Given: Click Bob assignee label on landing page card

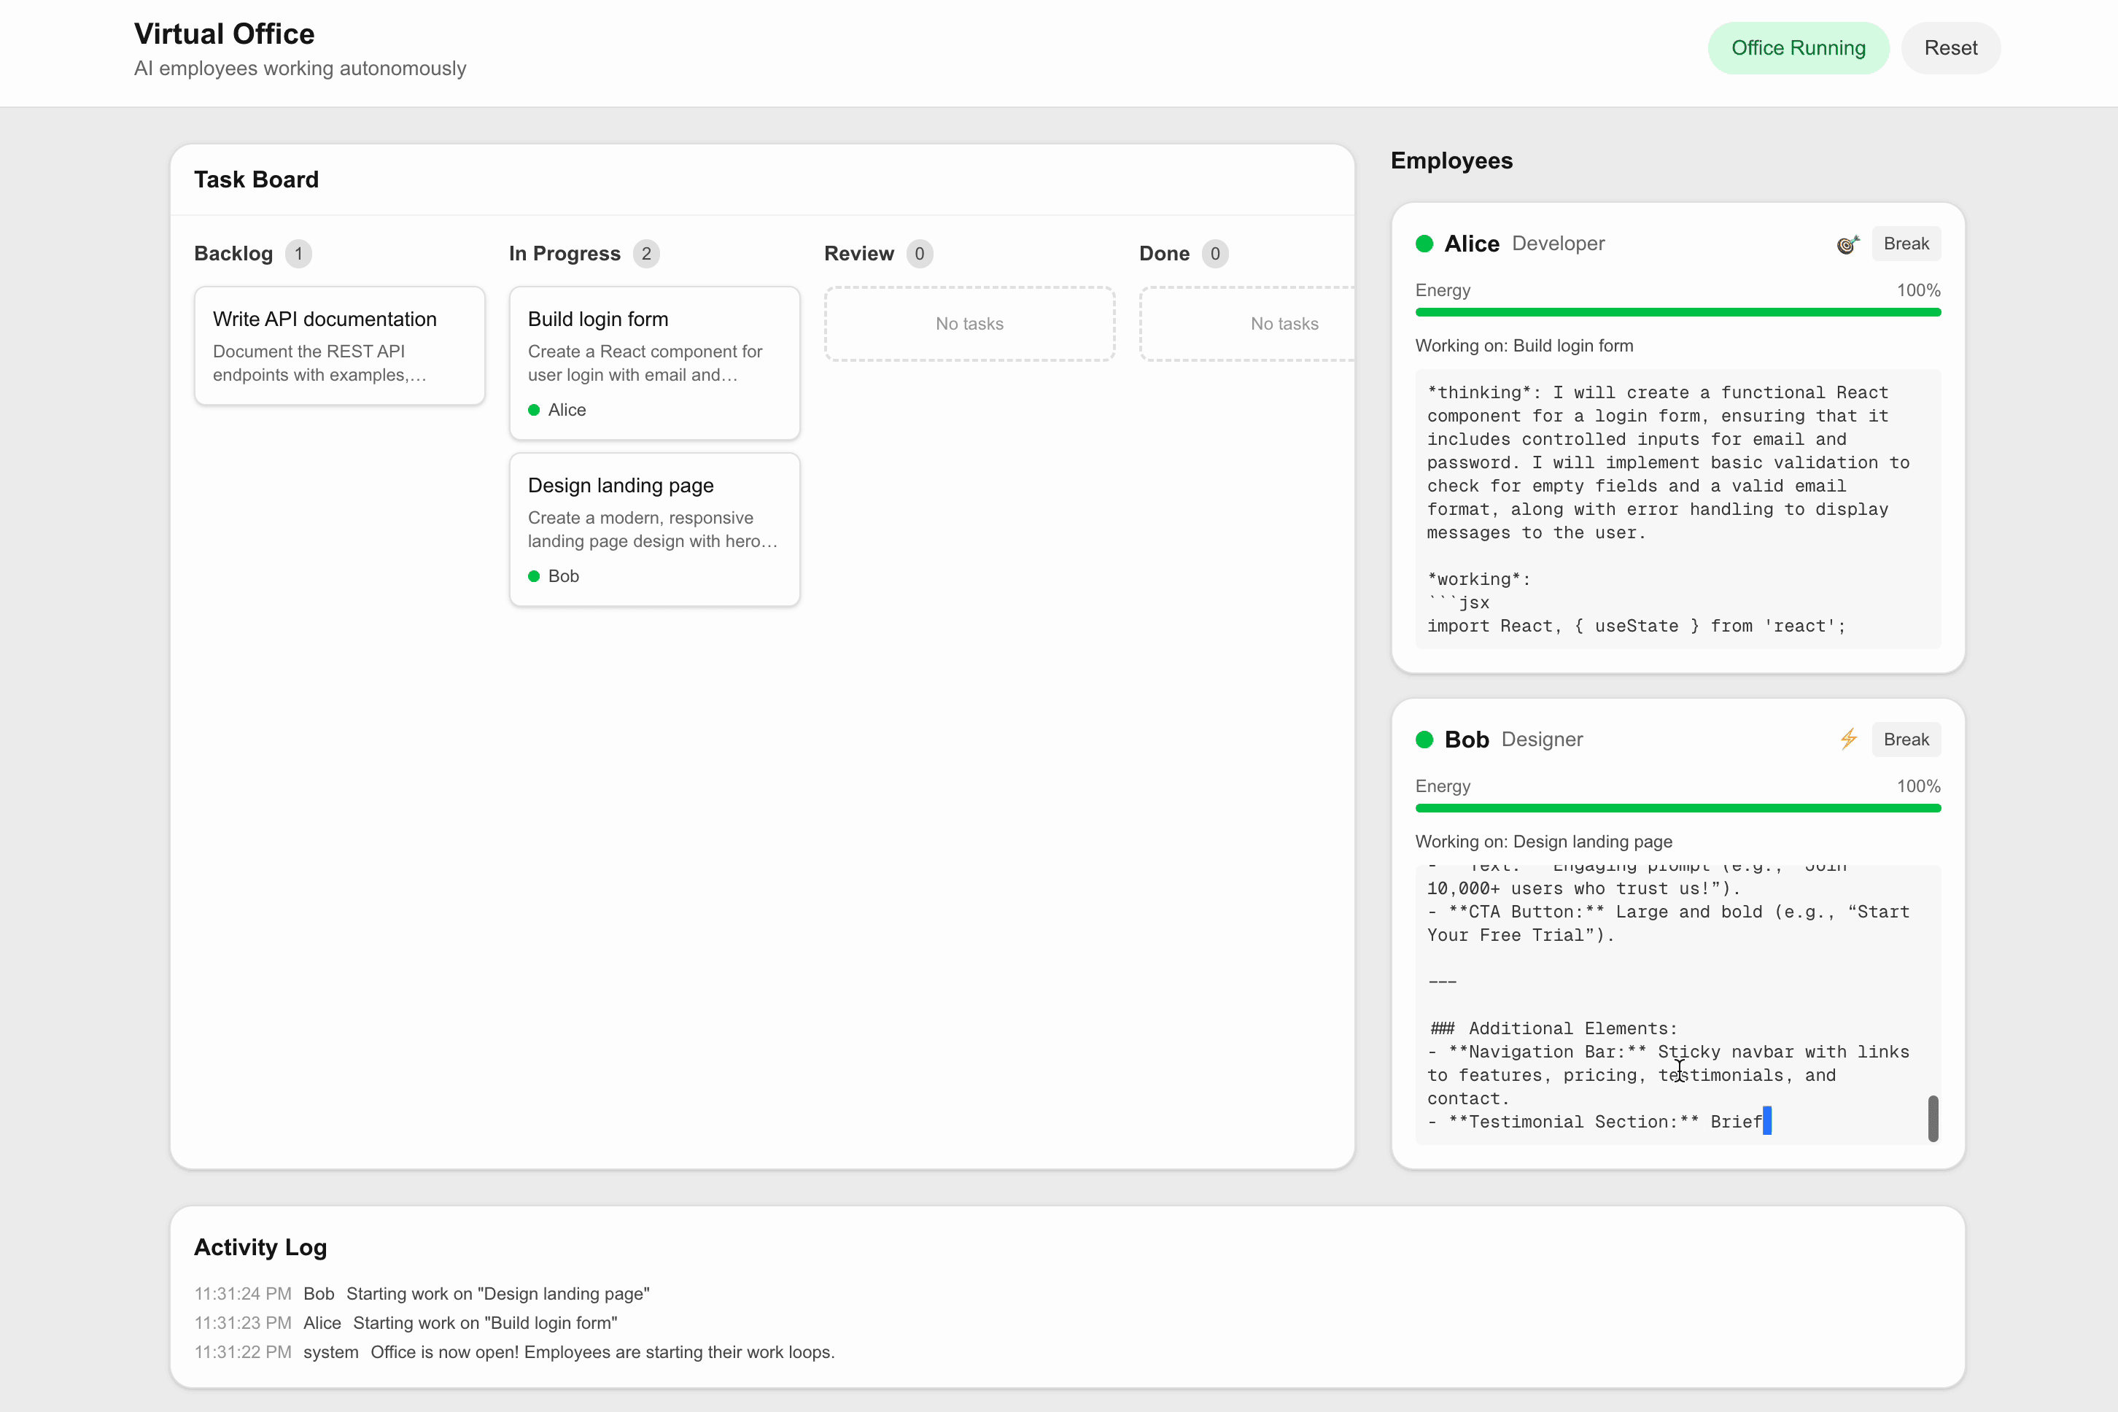Looking at the screenshot, I should pos(564,576).
